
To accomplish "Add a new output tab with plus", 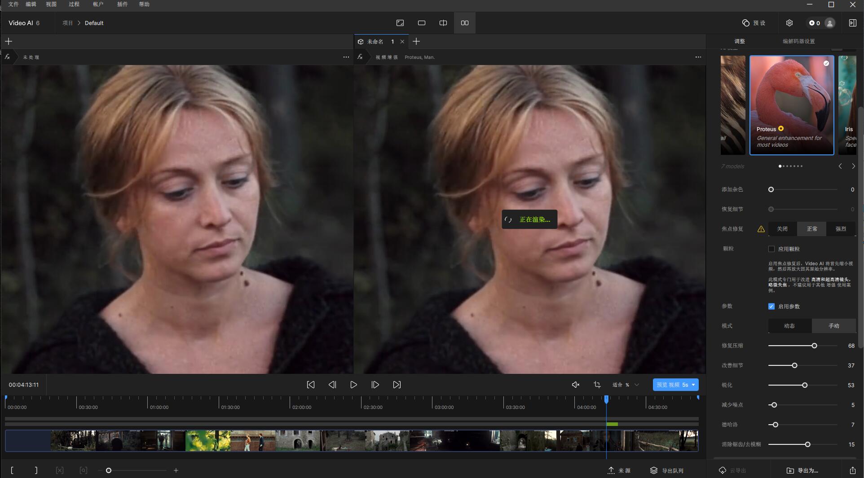I will click(x=416, y=41).
